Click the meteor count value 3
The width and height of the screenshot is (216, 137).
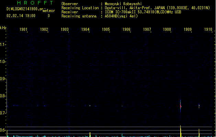49,16
